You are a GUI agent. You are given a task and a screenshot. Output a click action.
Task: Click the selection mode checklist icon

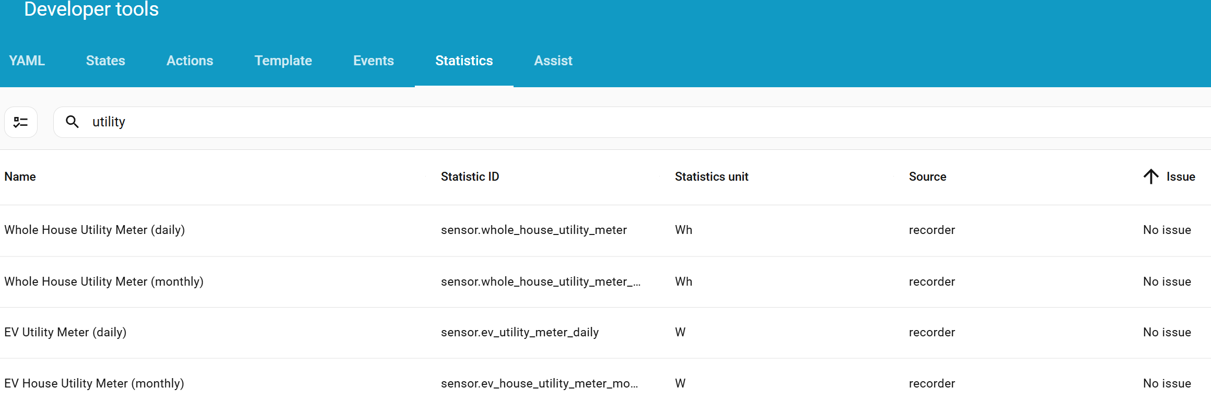pos(21,122)
